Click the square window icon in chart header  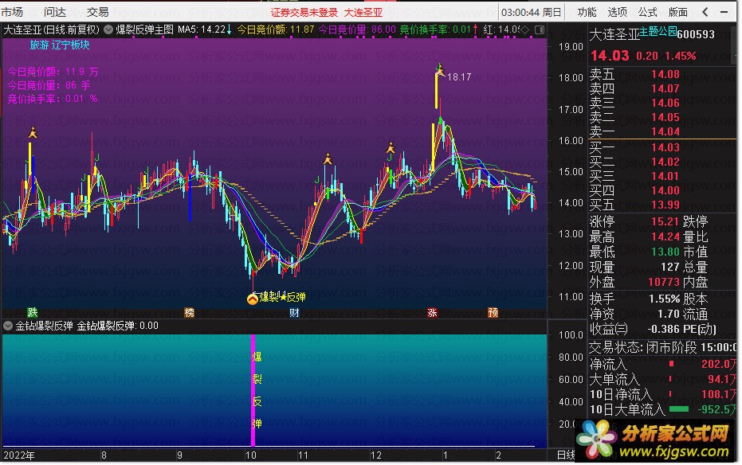(539, 29)
